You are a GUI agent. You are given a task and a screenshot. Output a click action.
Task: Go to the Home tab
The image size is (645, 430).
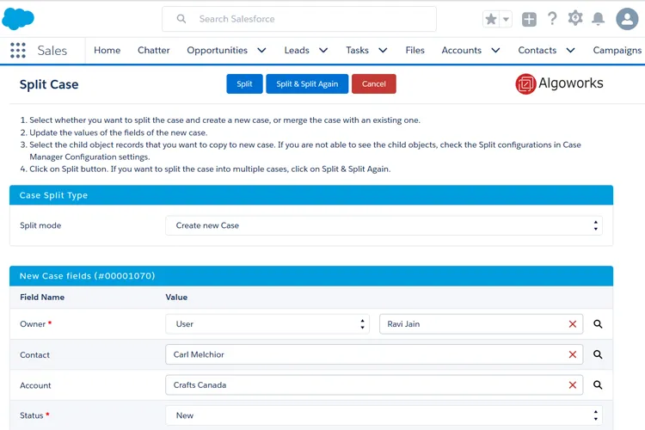[107, 50]
